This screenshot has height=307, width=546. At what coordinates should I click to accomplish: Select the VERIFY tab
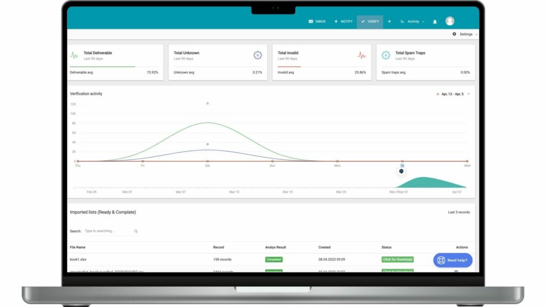coord(370,22)
